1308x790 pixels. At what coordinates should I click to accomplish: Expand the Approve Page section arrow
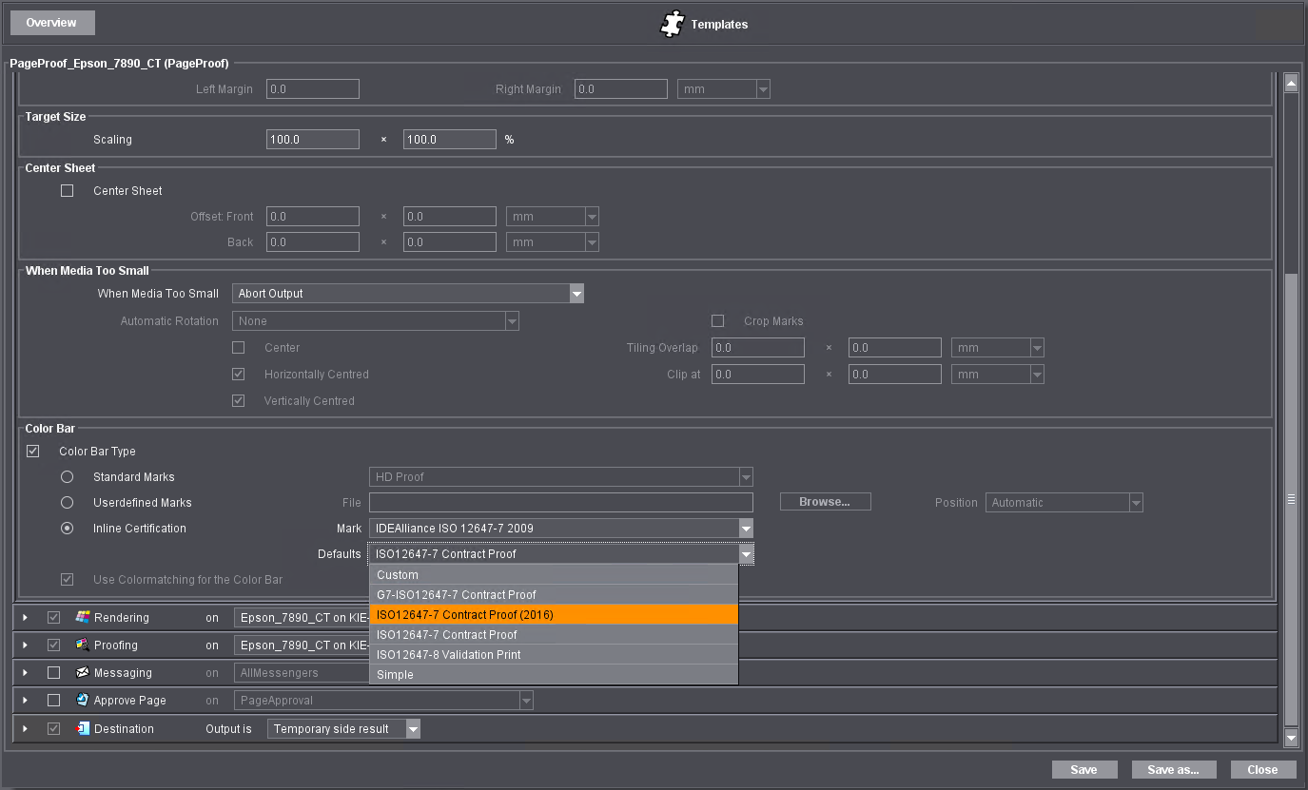[x=26, y=700]
